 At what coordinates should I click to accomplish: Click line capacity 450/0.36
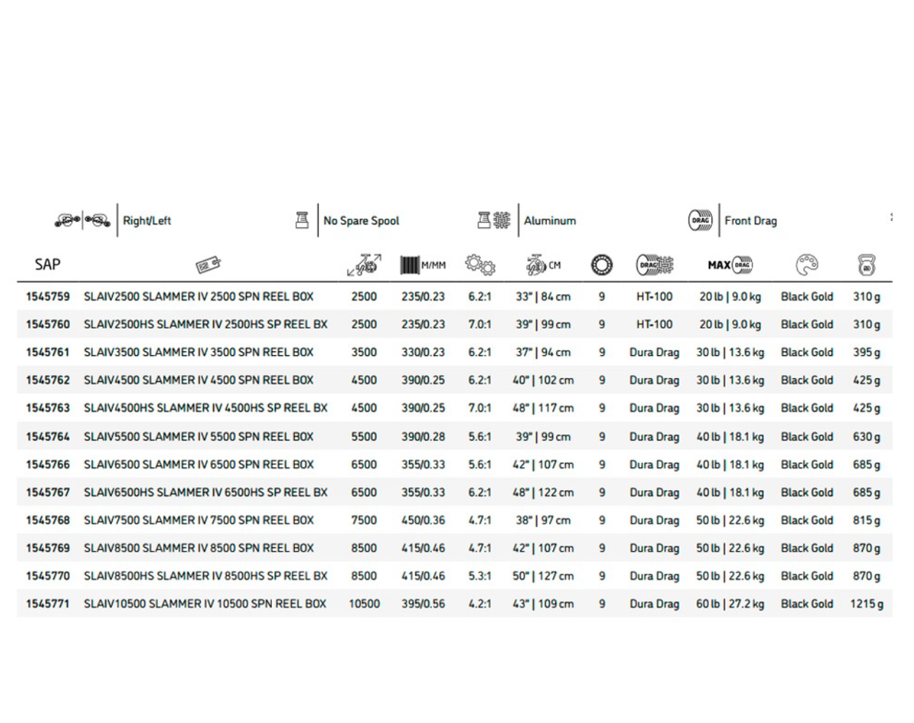[x=423, y=520]
